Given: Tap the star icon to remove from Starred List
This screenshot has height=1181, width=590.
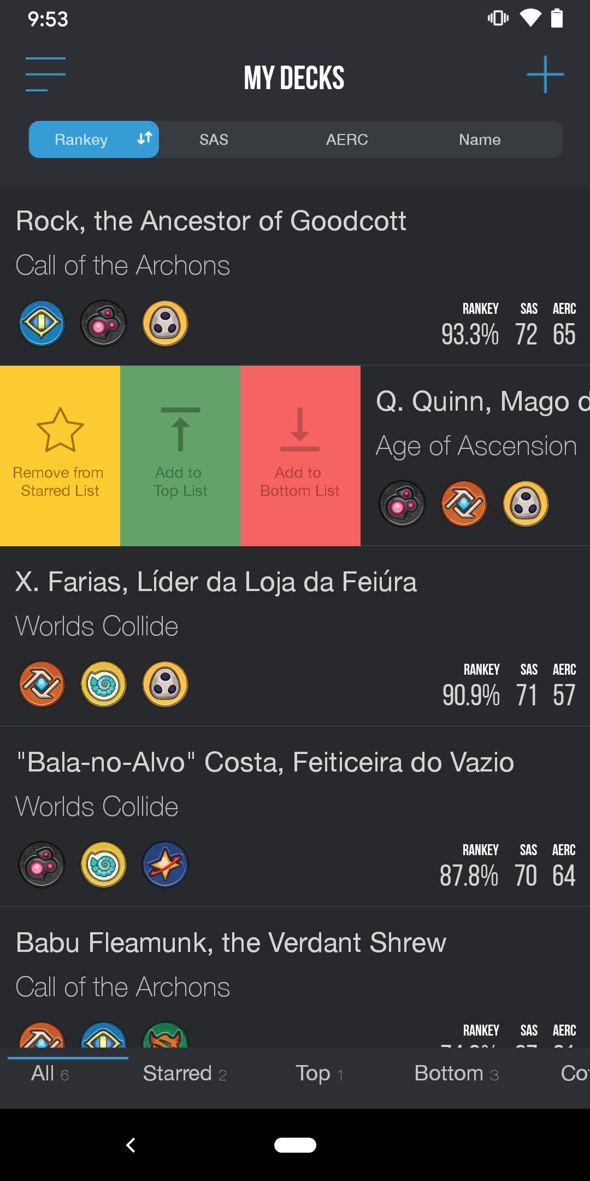Looking at the screenshot, I should tap(60, 430).
